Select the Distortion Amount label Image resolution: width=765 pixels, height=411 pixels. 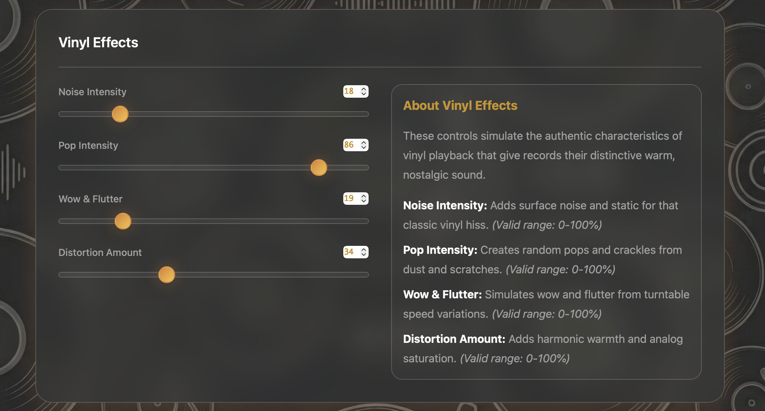(100, 252)
